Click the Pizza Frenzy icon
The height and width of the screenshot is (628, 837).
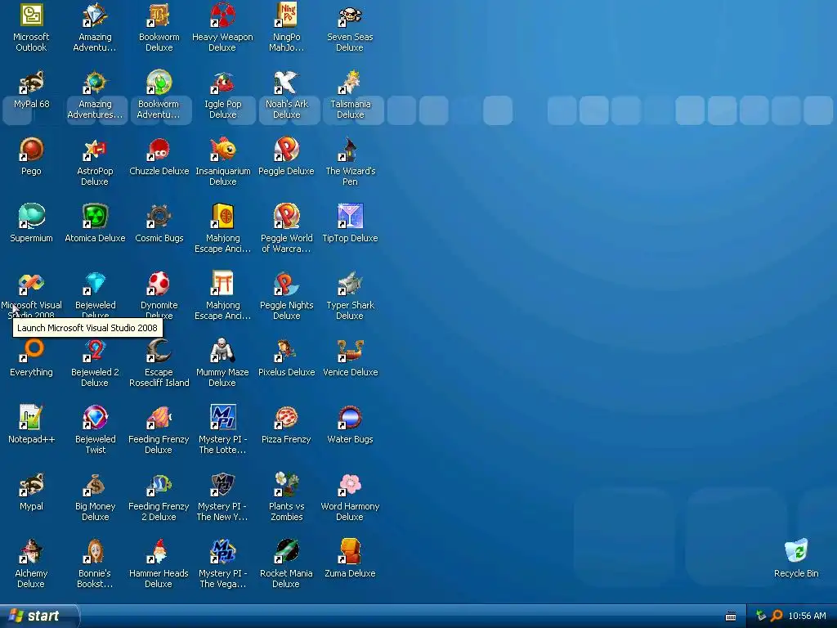287,418
